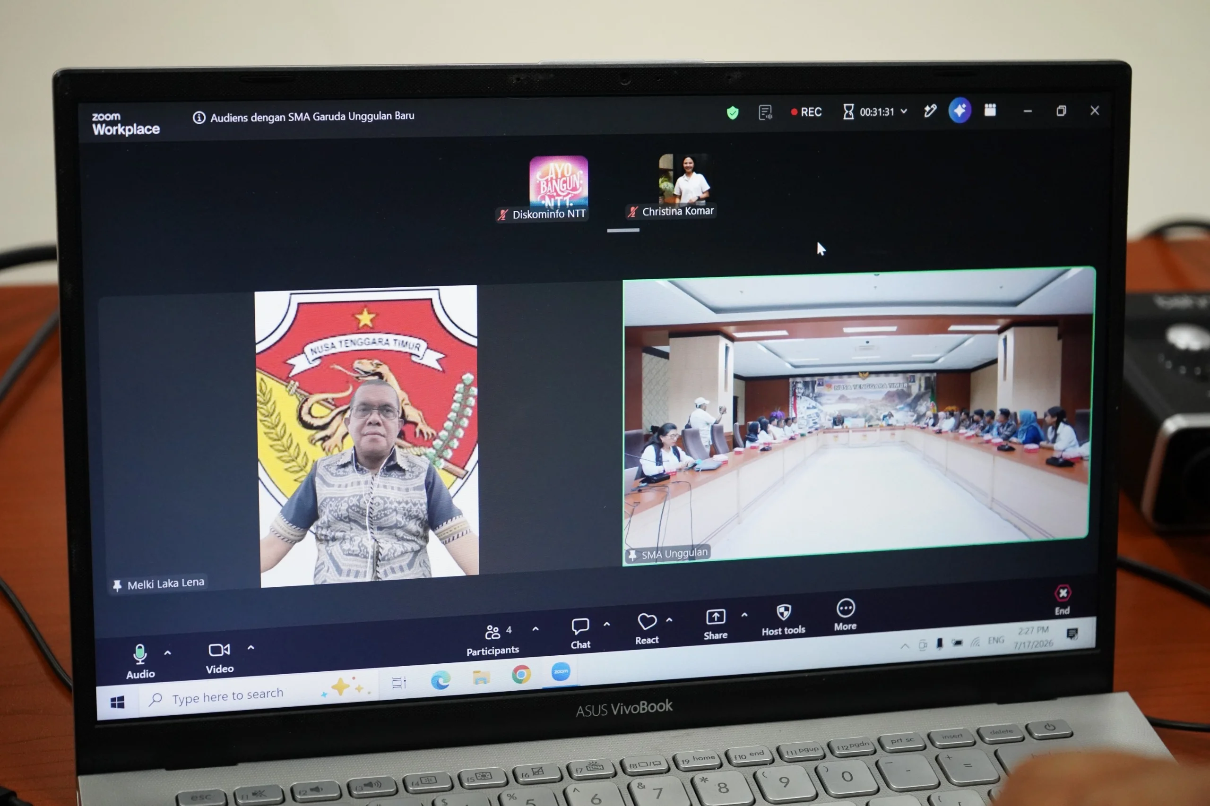The width and height of the screenshot is (1210, 806).
Task: Click the green encryption shield icon
Action: click(x=732, y=112)
